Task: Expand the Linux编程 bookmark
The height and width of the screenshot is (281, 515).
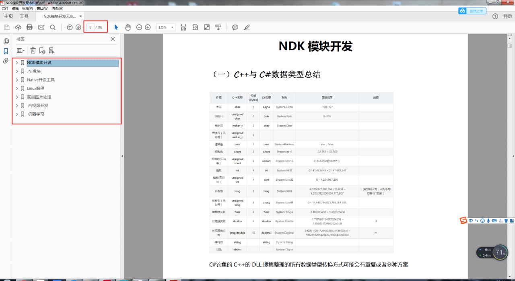Action: coord(17,88)
